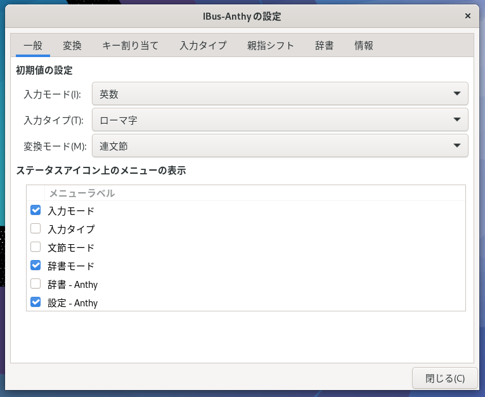Uncheck the 入力モード menu checkbox

[36, 211]
